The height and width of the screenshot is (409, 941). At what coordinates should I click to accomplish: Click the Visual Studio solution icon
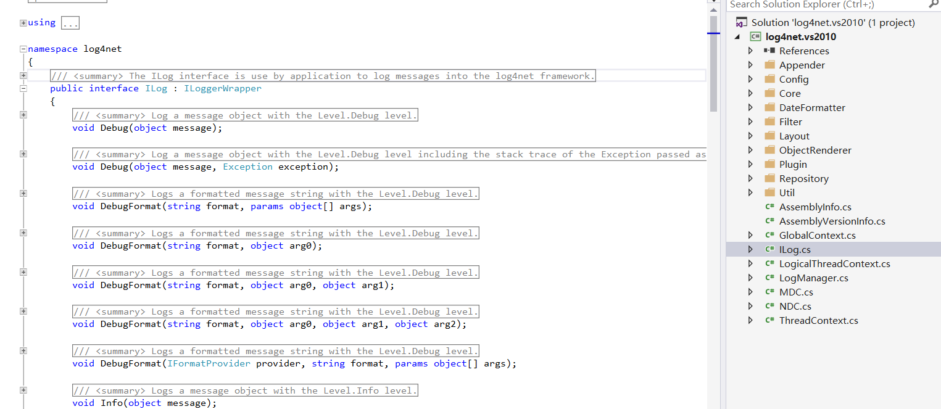coord(741,22)
